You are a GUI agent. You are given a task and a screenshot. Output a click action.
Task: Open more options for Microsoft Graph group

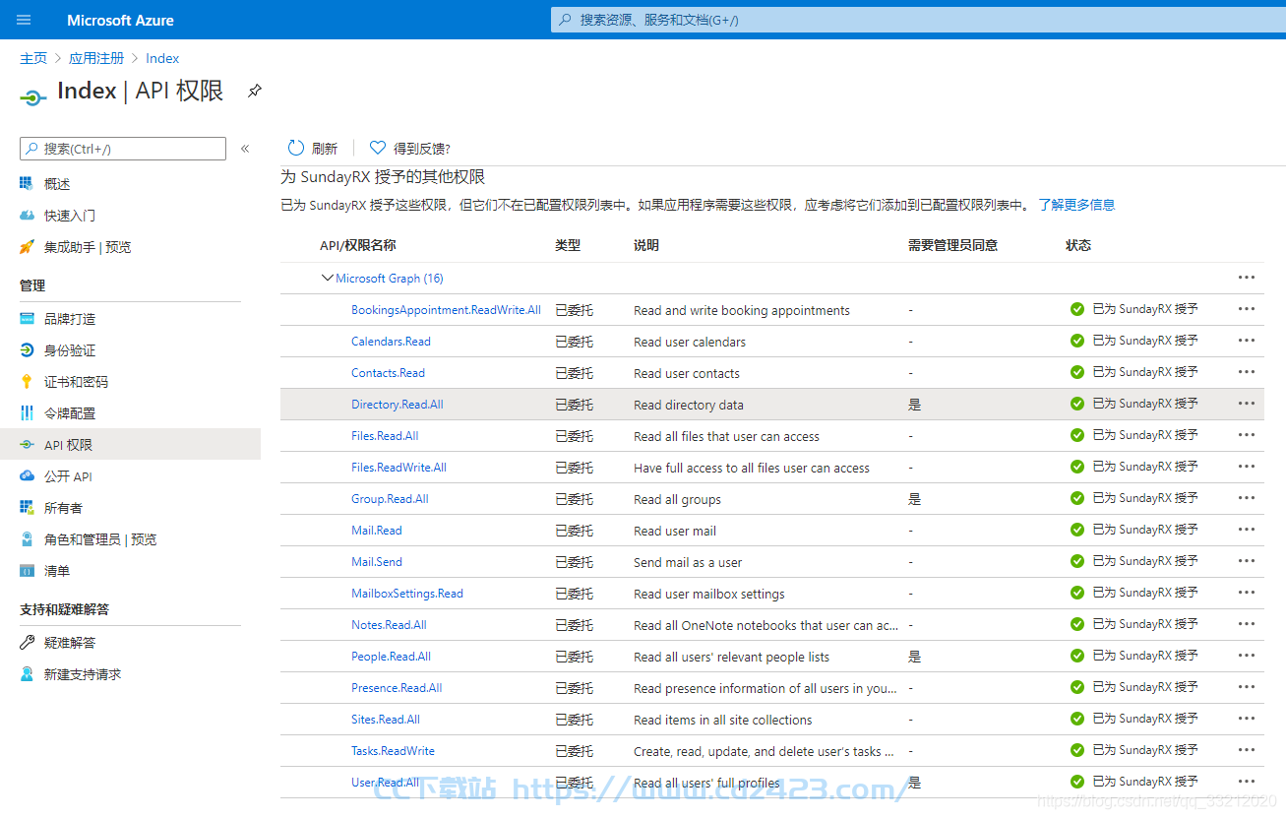click(1247, 278)
